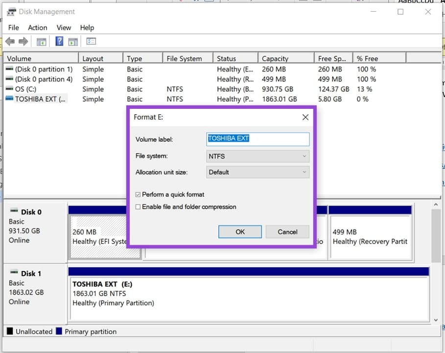445x353 pixels.
Task: Toggle the Show/Hide Console Tree toolbar icon
Action: [x=42, y=41]
